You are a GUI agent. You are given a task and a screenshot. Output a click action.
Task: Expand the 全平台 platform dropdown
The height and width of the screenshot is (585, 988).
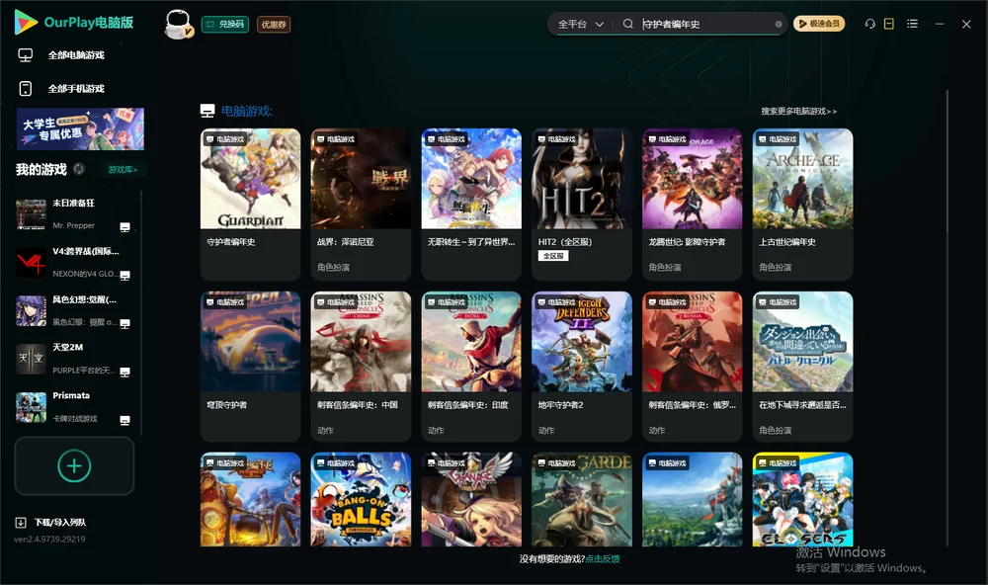pos(580,24)
